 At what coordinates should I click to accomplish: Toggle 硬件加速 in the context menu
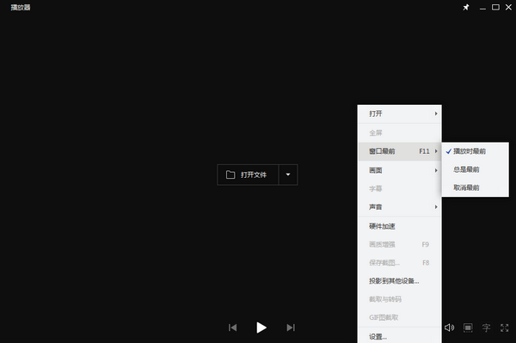(400, 226)
